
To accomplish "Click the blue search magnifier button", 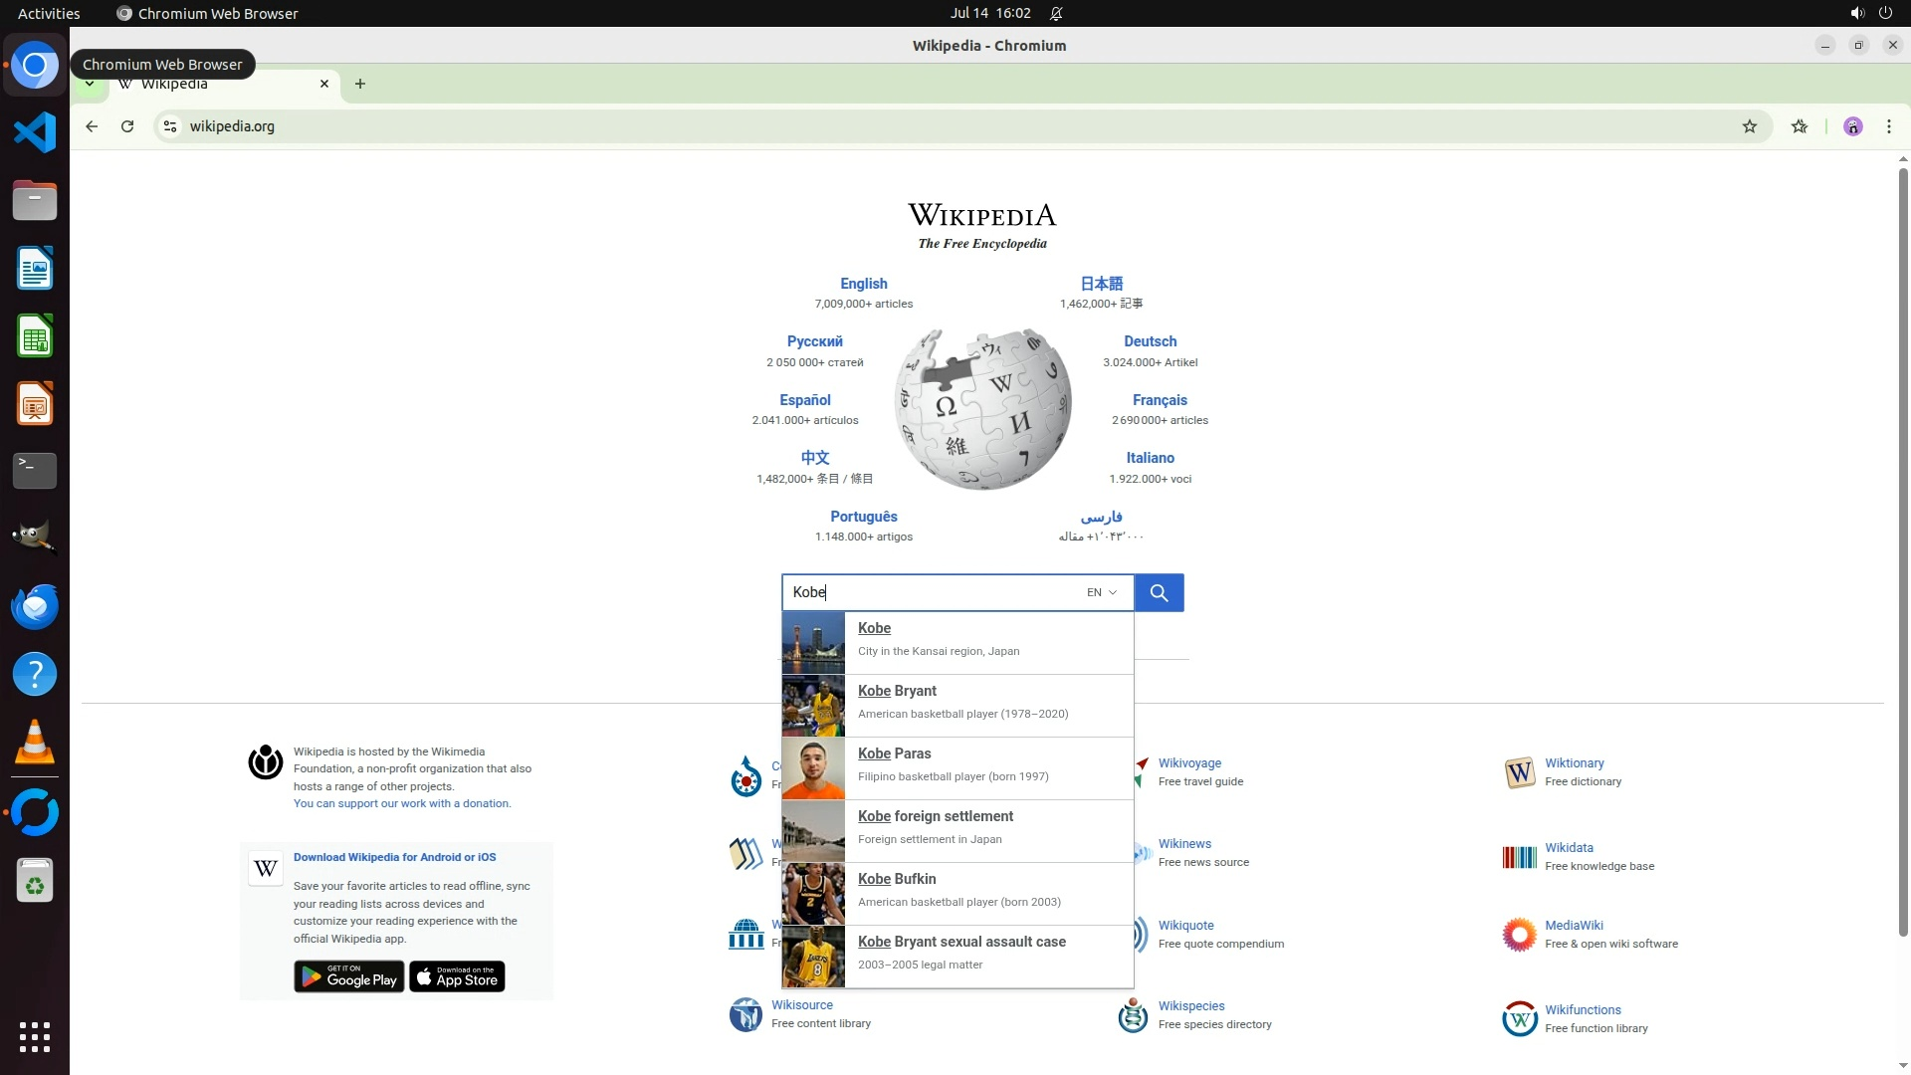I will [1159, 593].
